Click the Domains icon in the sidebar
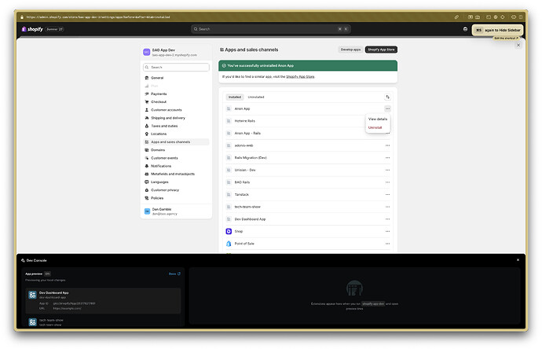 point(147,150)
